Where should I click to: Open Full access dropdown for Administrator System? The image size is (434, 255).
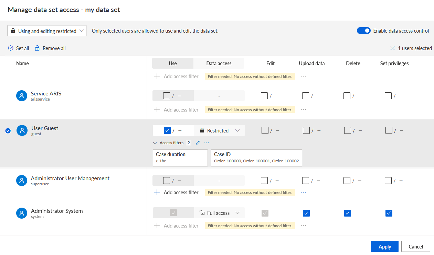point(220,213)
